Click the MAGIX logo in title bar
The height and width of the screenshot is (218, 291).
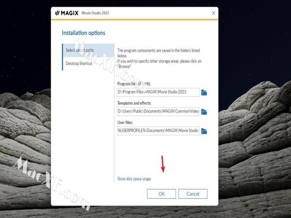coord(67,13)
